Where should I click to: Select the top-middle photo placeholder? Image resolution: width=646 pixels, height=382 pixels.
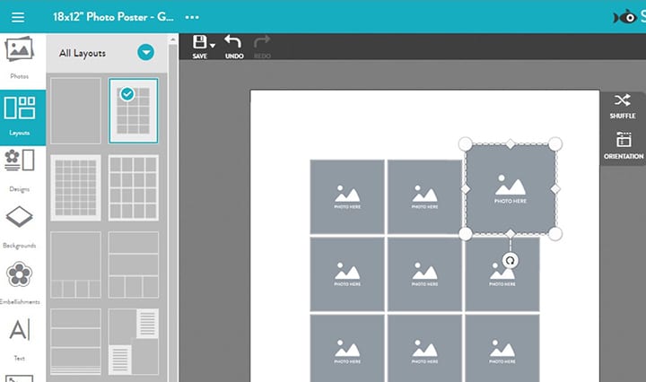[424, 196]
